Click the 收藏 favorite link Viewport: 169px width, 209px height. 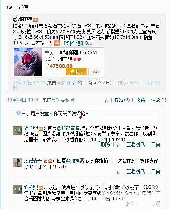click(140, 100)
